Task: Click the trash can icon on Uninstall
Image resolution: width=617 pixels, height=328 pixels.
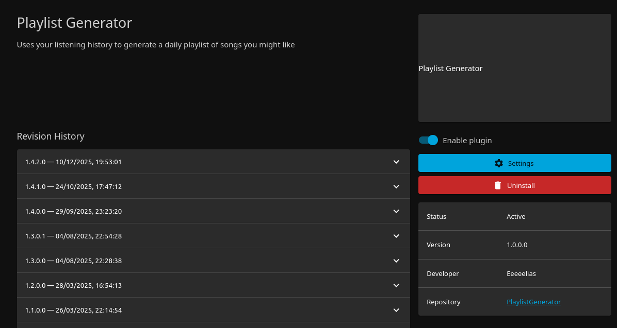Action: pos(498,185)
